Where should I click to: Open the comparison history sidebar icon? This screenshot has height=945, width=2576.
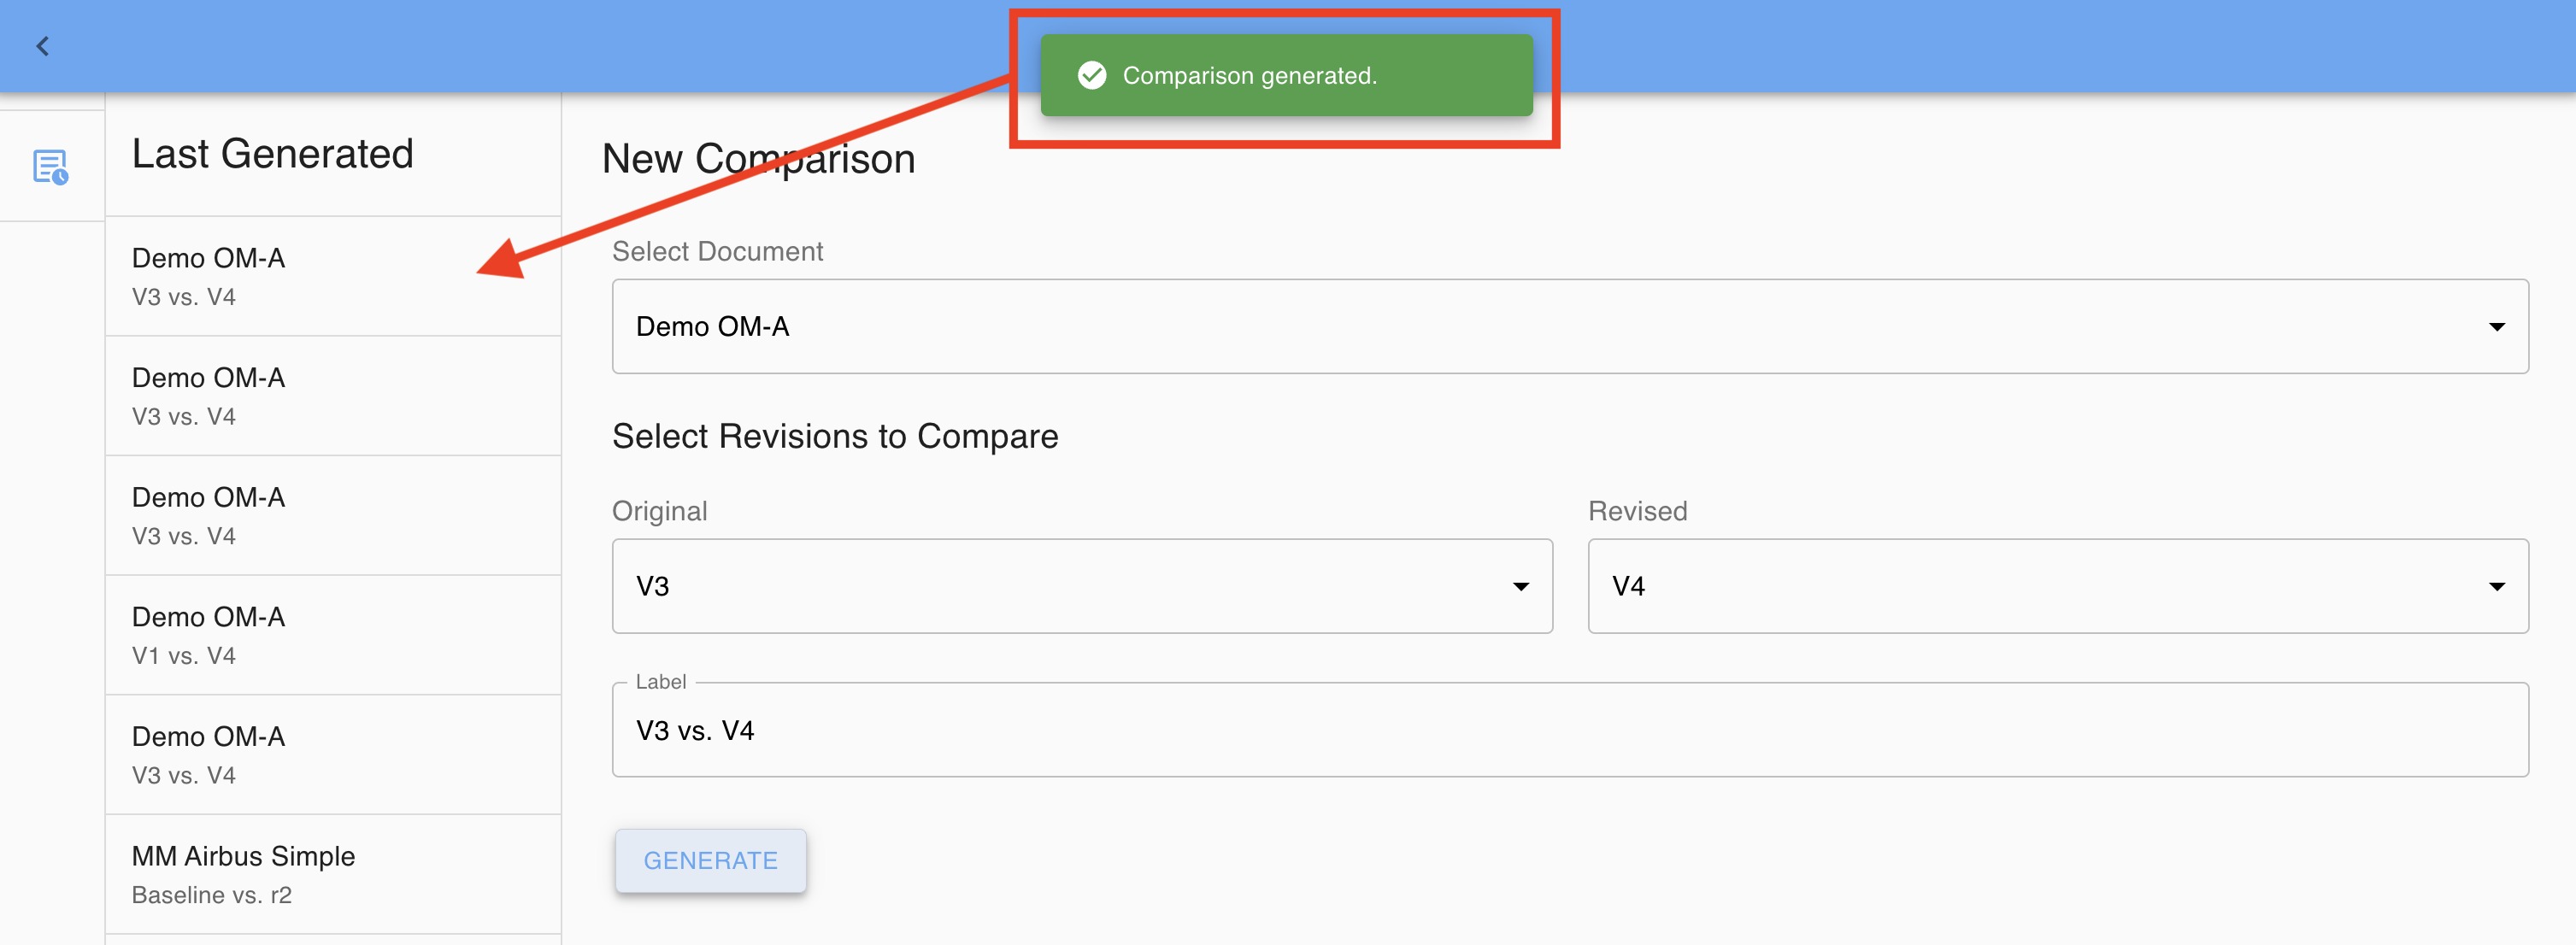coord(50,167)
